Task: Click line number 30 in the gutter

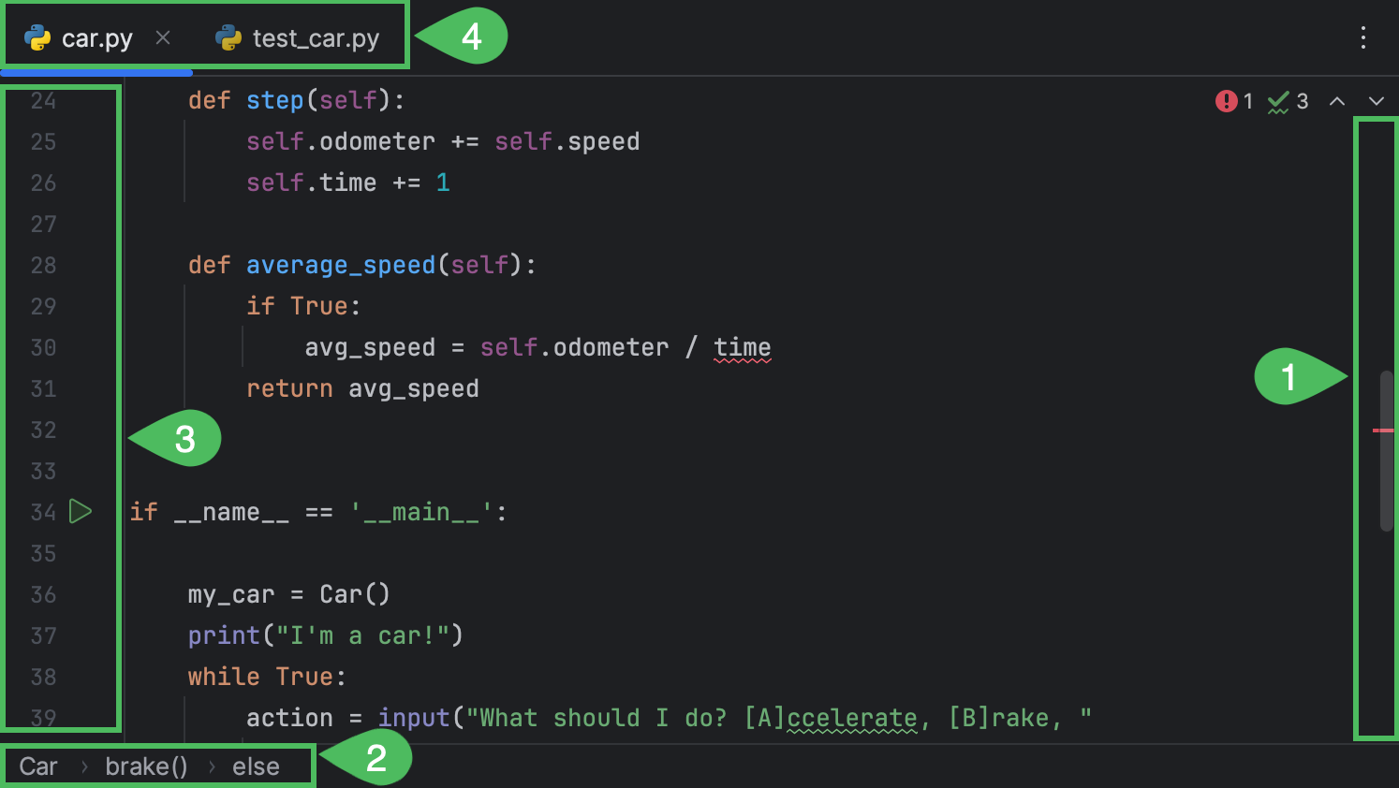Action: click(x=42, y=347)
